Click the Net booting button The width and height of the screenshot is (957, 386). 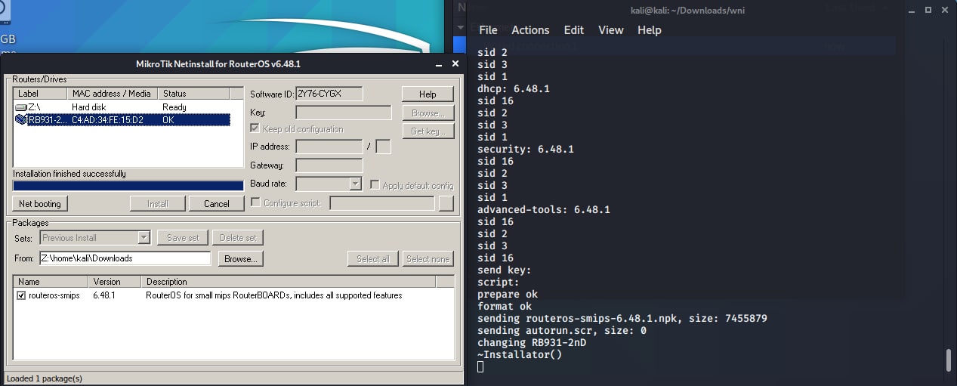click(41, 203)
